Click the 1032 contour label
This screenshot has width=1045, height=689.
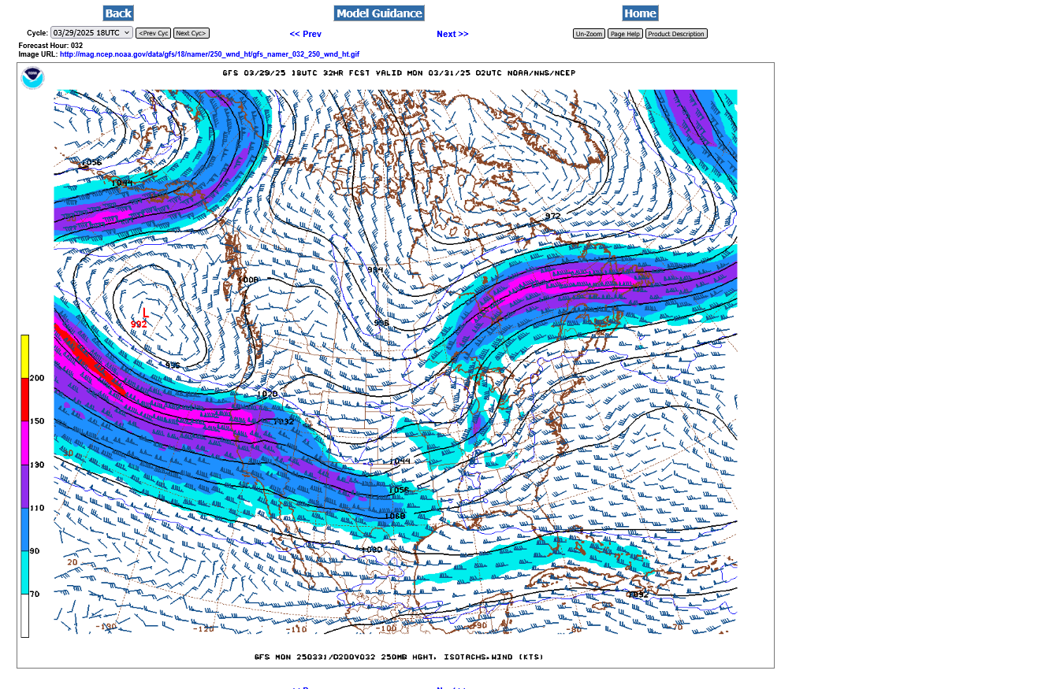284,421
